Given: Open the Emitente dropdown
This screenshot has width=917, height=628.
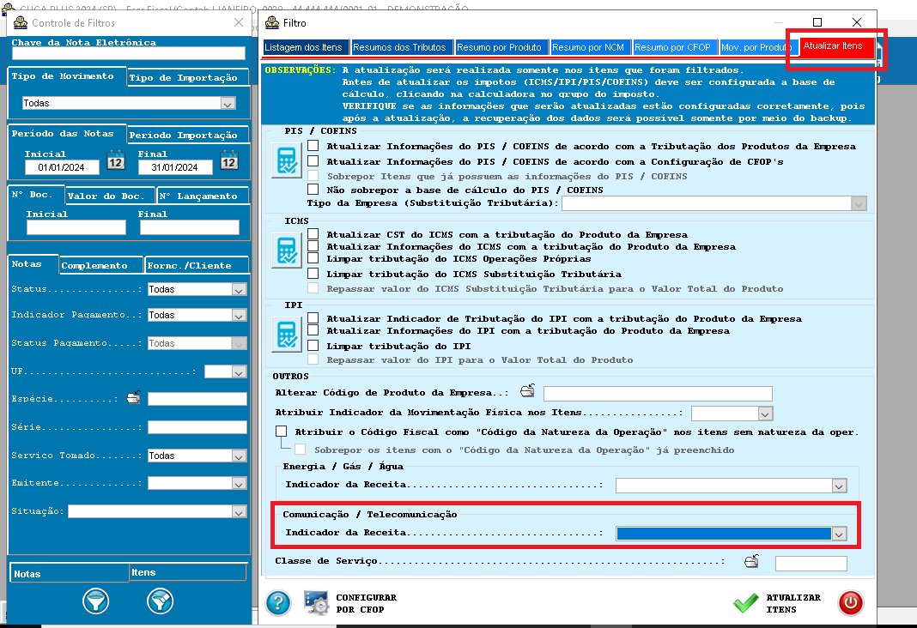Looking at the screenshot, I should (x=239, y=484).
